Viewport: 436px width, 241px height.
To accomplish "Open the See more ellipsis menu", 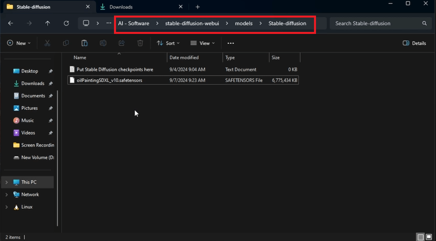I will click(230, 43).
